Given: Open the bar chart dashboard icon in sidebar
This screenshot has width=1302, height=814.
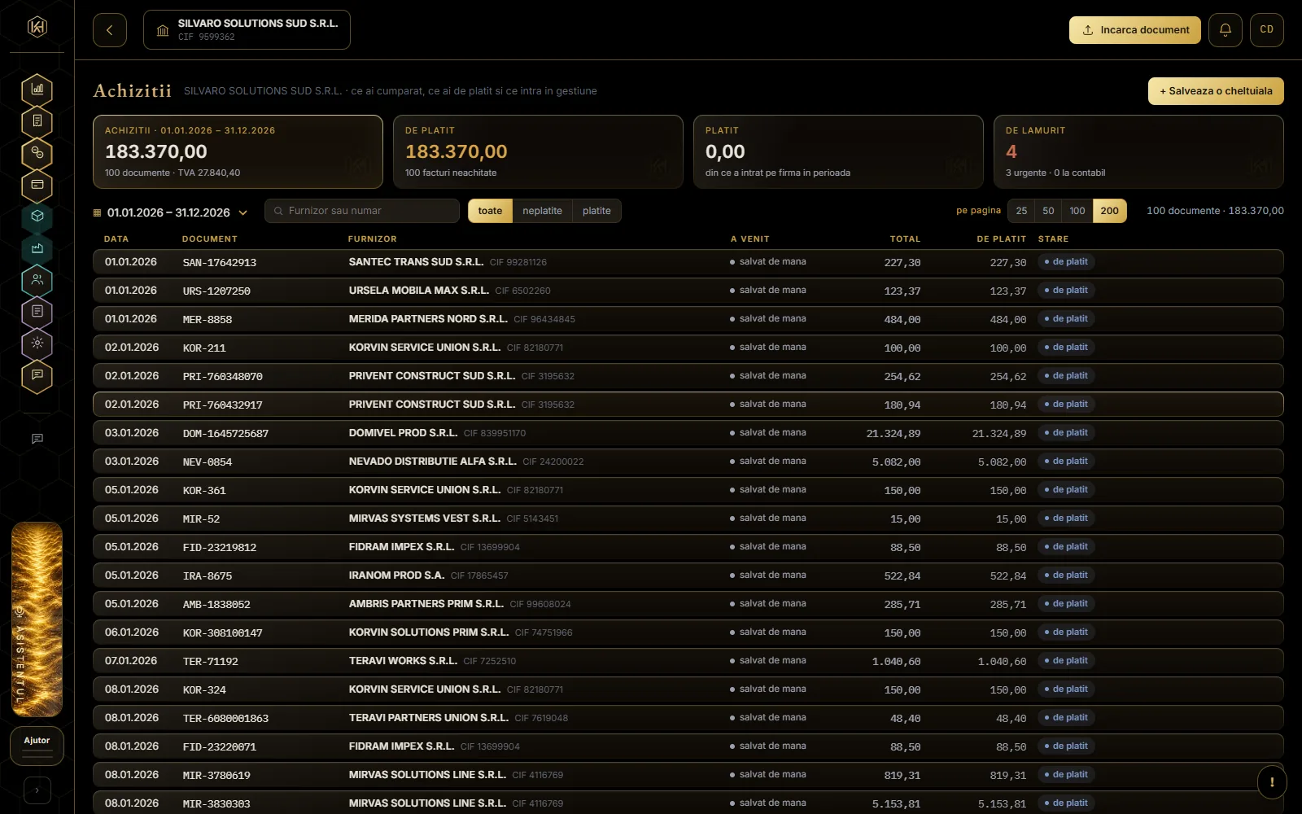Looking at the screenshot, I should point(37,90).
